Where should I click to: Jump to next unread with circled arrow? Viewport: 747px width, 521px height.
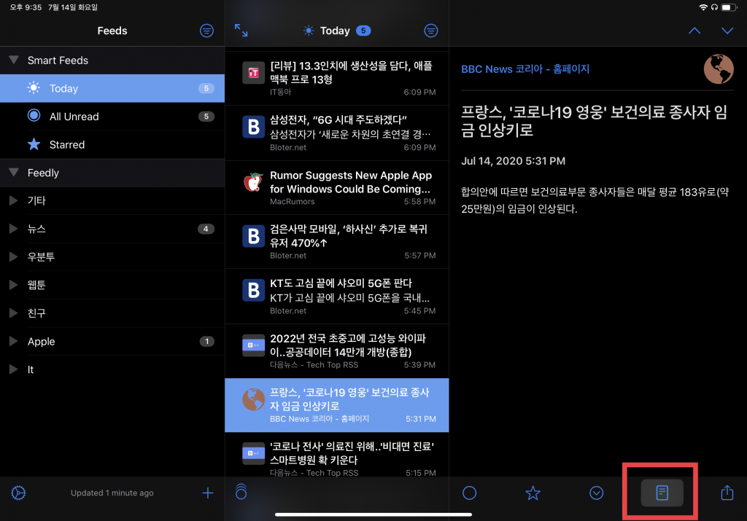pyautogui.click(x=597, y=493)
